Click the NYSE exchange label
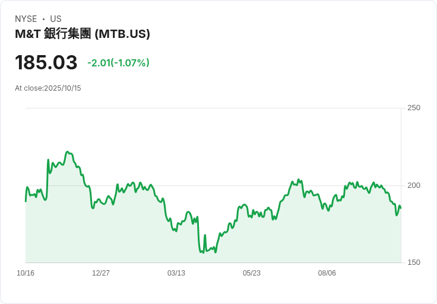Image resolution: width=437 pixels, height=304 pixels. click(26, 19)
